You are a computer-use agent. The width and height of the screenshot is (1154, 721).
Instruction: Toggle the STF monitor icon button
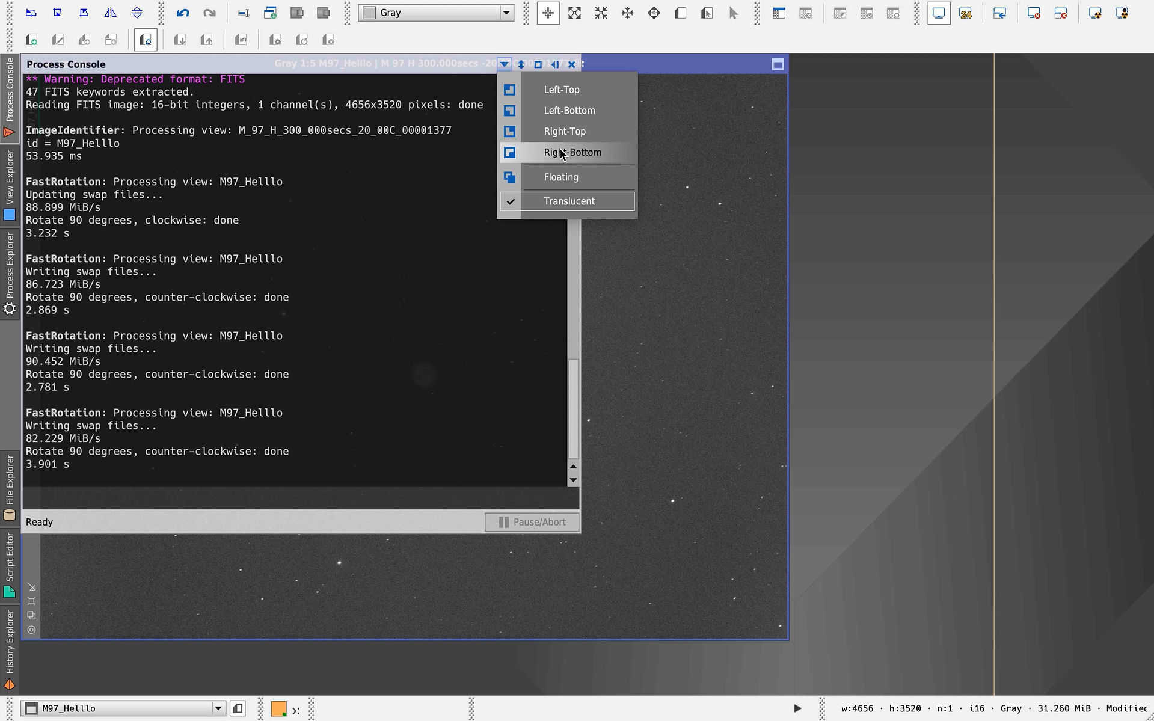coord(939,13)
